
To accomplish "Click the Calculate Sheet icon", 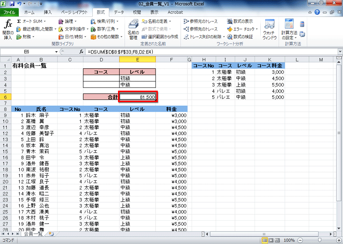I will point(302,34).
